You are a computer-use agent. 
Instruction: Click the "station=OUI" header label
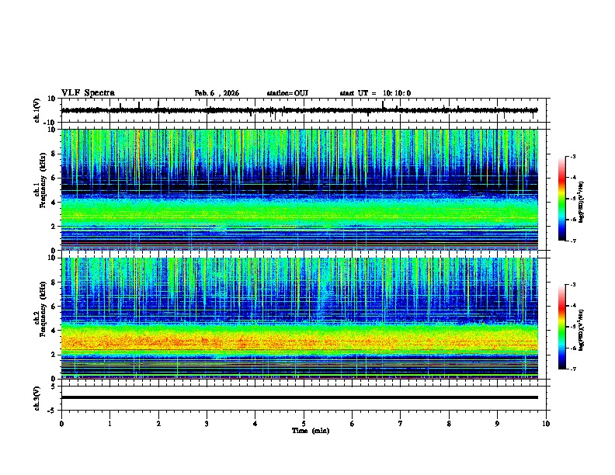coord(287,93)
